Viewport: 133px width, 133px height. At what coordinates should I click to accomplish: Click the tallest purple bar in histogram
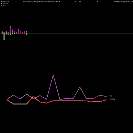10,30
